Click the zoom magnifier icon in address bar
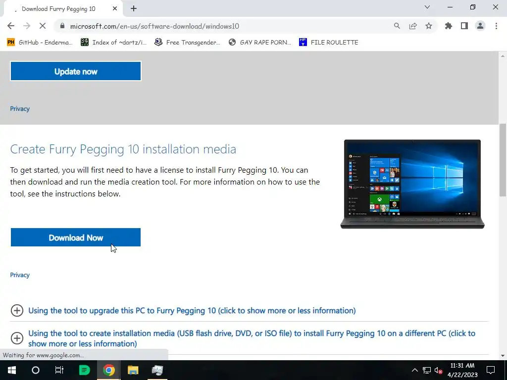Screen dimensions: 507x380 pos(397,26)
